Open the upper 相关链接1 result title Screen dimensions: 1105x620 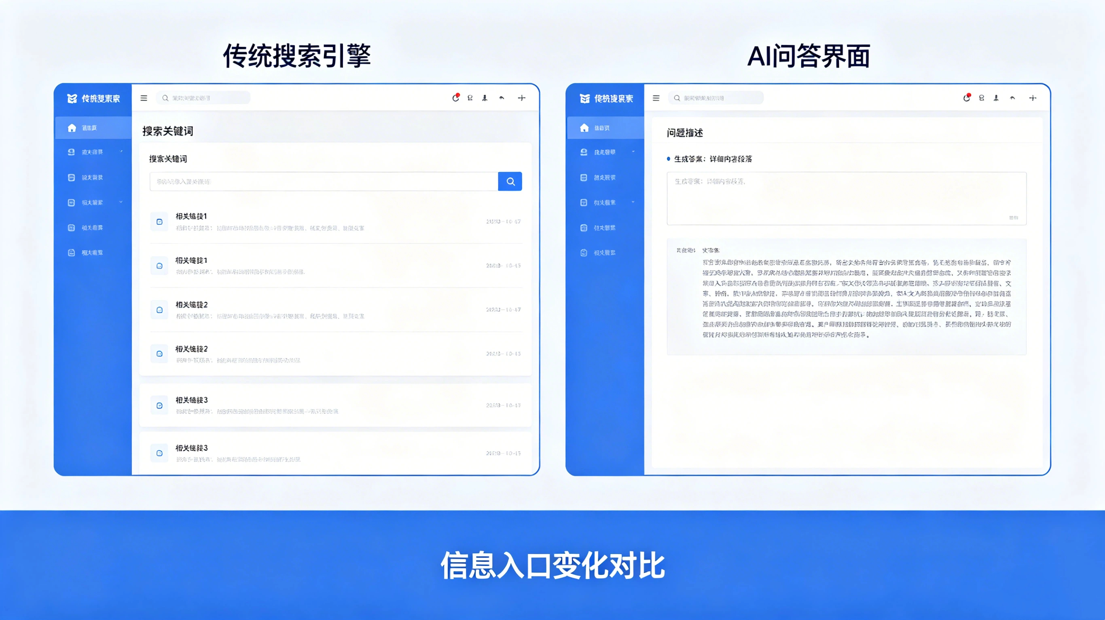[191, 216]
